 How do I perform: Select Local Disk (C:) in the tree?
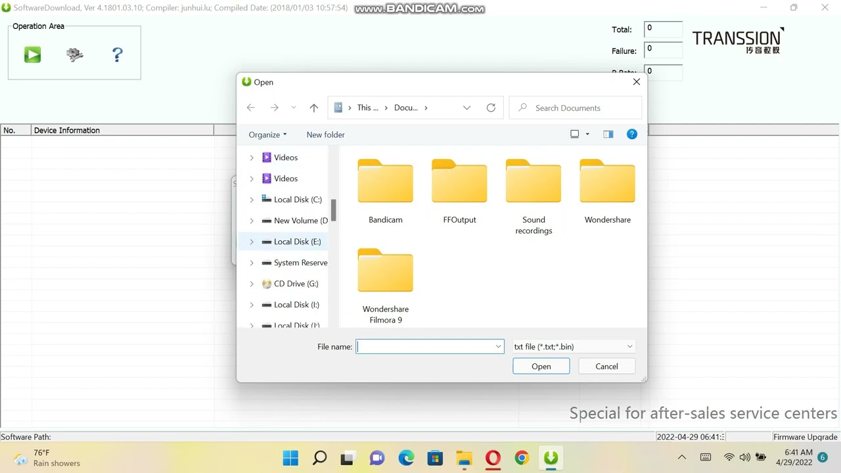pos(291,200)
